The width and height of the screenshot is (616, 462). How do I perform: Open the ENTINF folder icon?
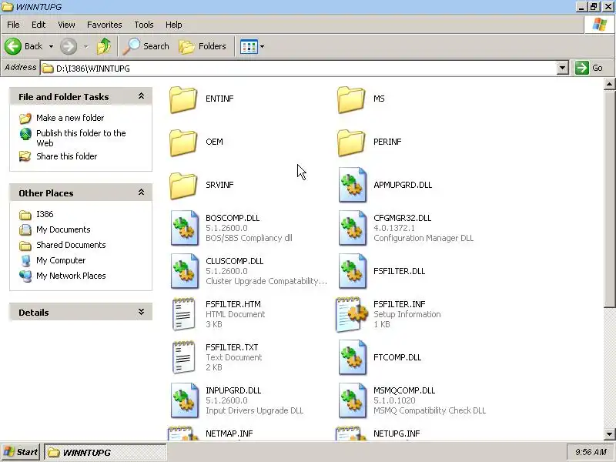183,100
